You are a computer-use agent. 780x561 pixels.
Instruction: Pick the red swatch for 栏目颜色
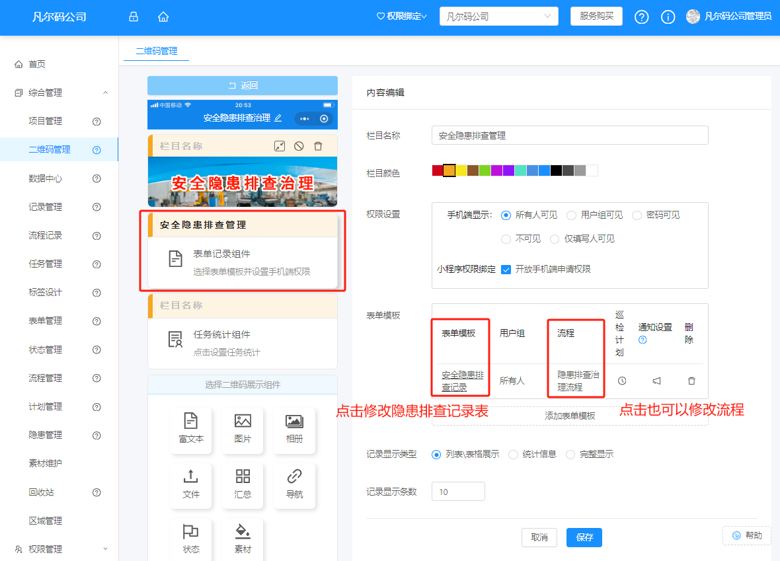[x=436, y=170]
